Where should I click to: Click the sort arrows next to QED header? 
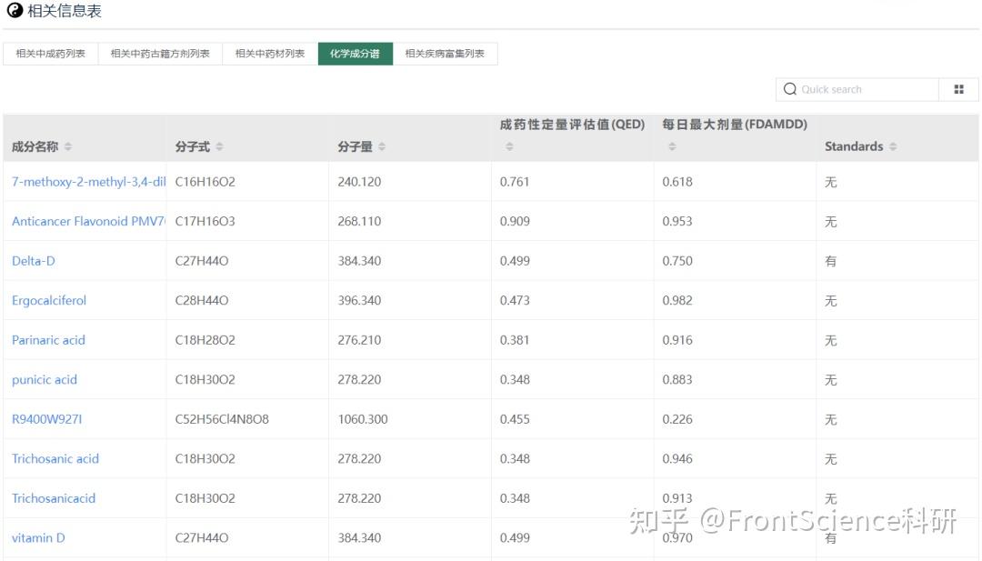point(509,145)
